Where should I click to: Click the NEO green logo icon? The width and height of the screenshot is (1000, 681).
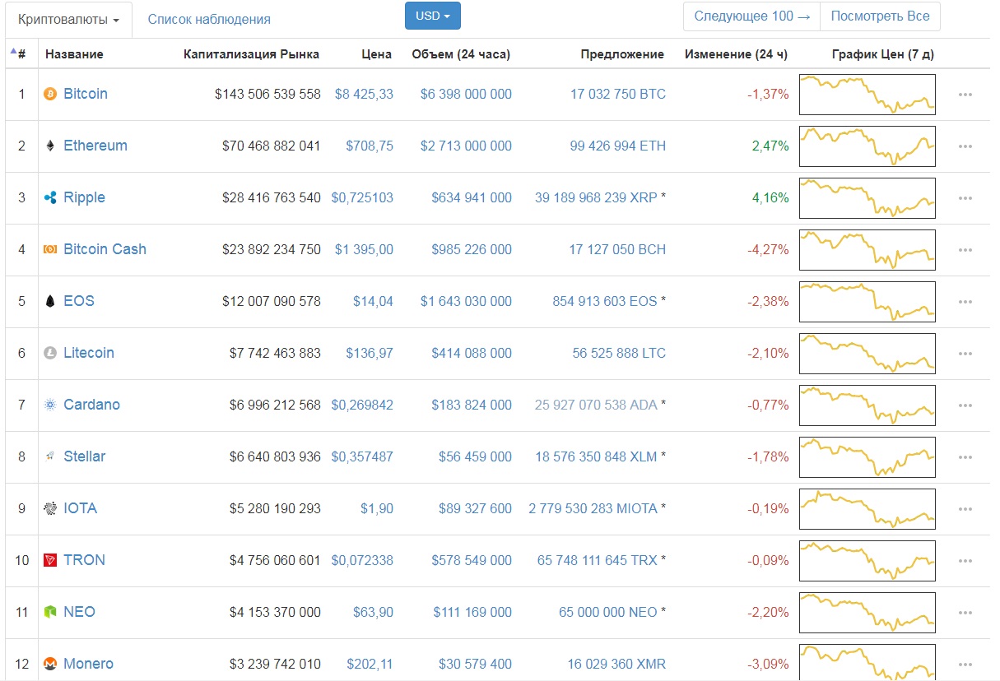[x=50, y=612]
